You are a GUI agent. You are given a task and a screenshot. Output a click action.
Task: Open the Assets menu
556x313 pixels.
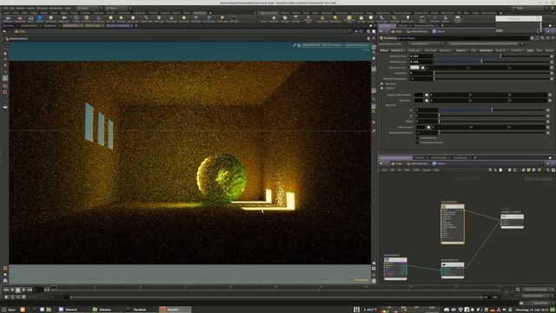coord(31,8)
